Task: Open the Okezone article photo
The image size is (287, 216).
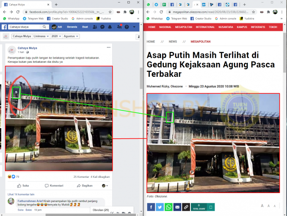Action: (x=213, y=143)
